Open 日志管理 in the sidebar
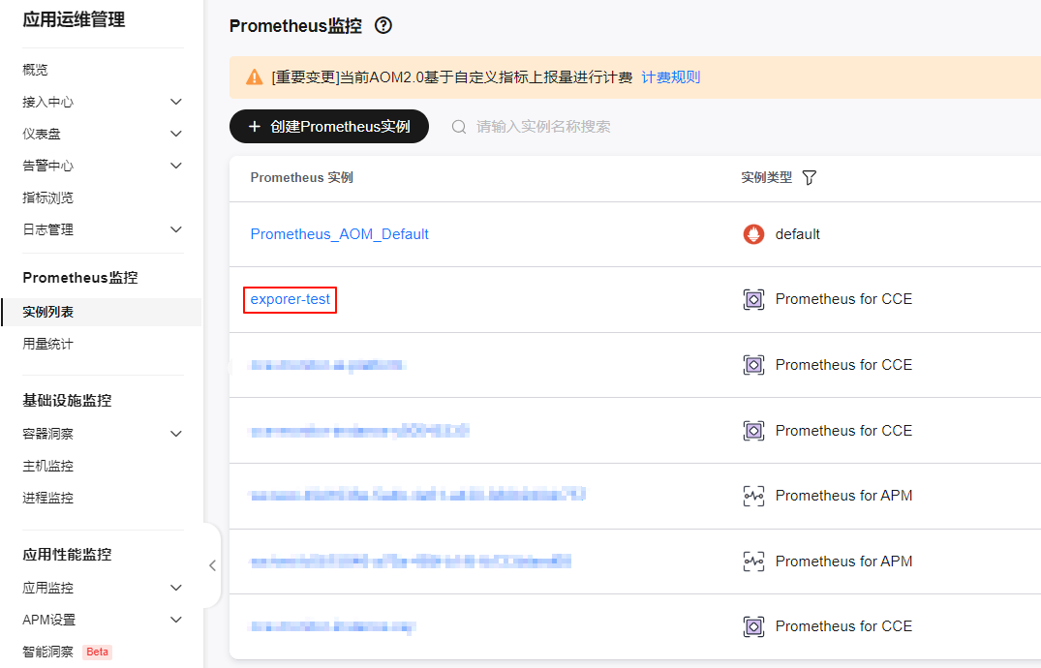 pos(47,229)
